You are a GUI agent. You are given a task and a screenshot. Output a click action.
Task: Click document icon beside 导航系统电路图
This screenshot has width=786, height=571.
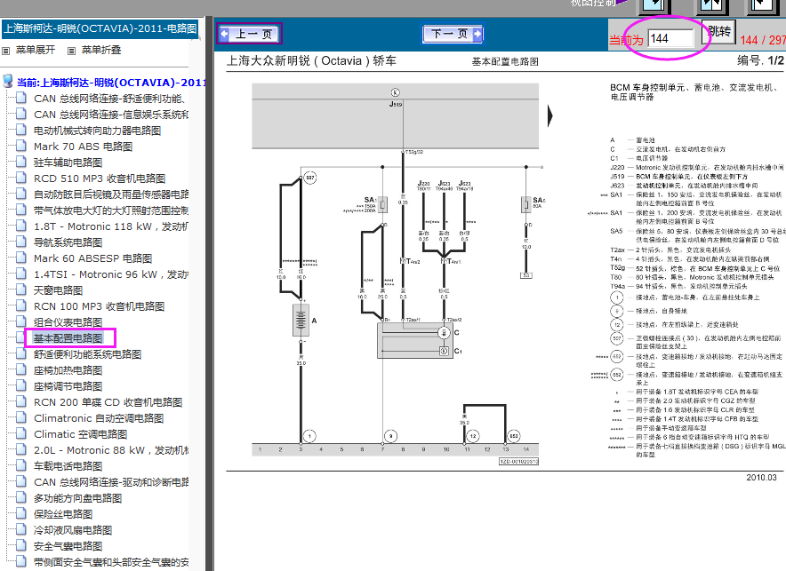[x=21, y=242]
